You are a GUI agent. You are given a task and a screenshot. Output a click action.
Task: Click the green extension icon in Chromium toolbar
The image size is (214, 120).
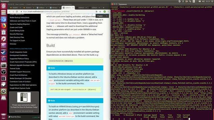pos(105,12)
